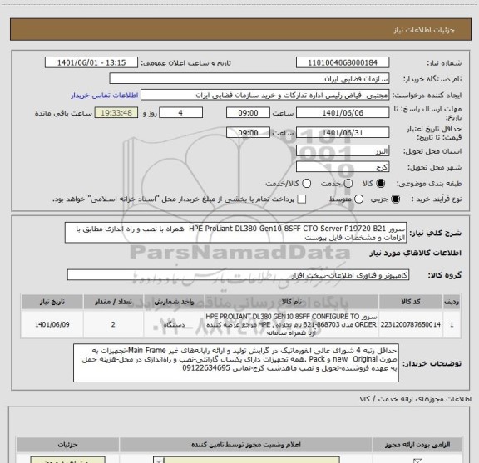The width and height of the screenshot is (479, 463).
Task: Click the نام کالا column header
Action: tap(291, 302)
